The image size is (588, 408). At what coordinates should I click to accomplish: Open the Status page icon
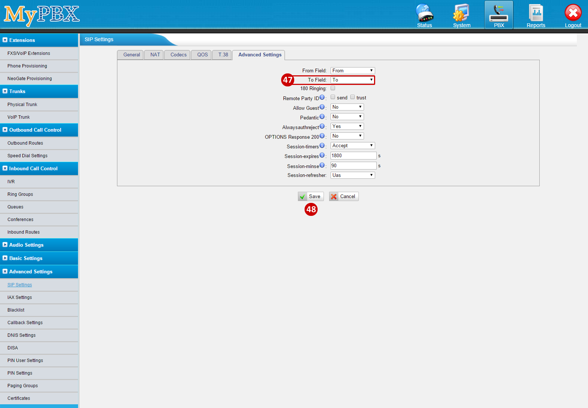click(x=424, y=14)
